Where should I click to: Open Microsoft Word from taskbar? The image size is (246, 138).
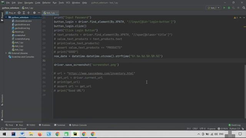tap(22, 134)
